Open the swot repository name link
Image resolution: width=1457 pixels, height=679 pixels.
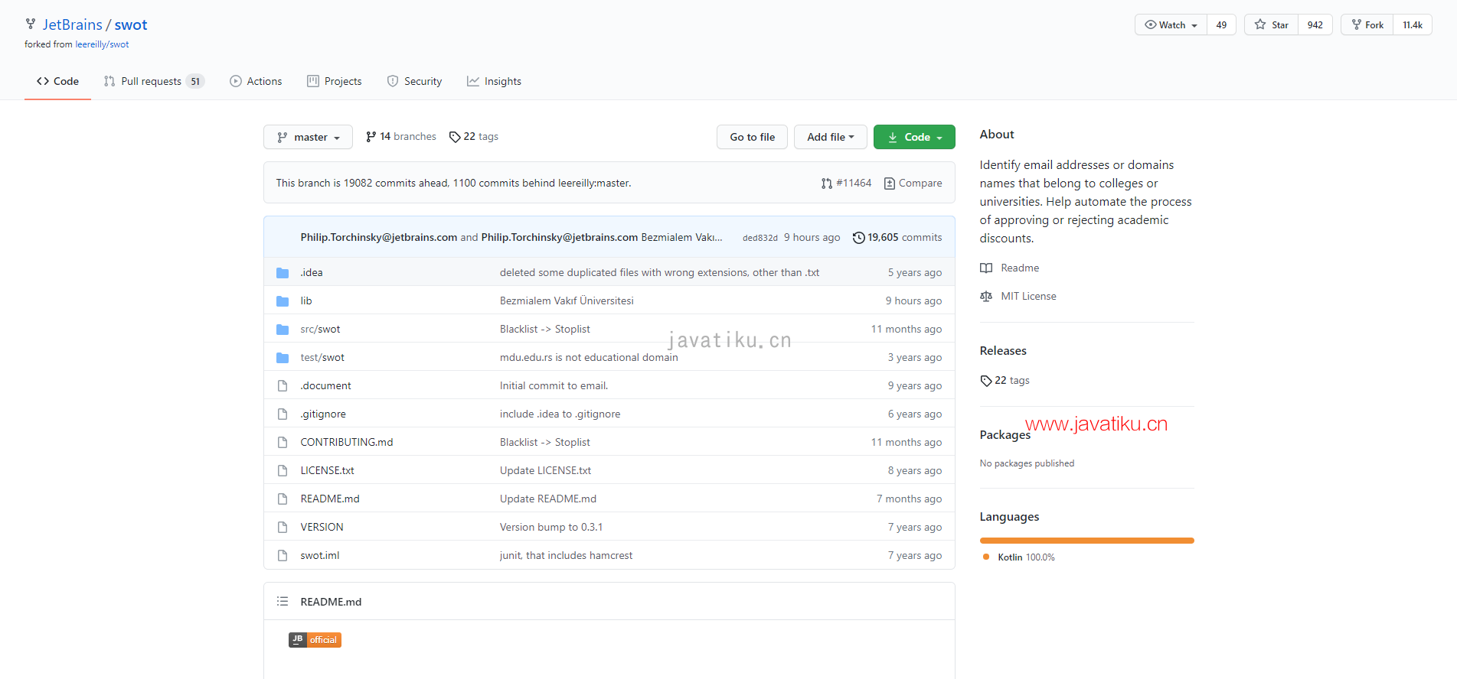131,24
